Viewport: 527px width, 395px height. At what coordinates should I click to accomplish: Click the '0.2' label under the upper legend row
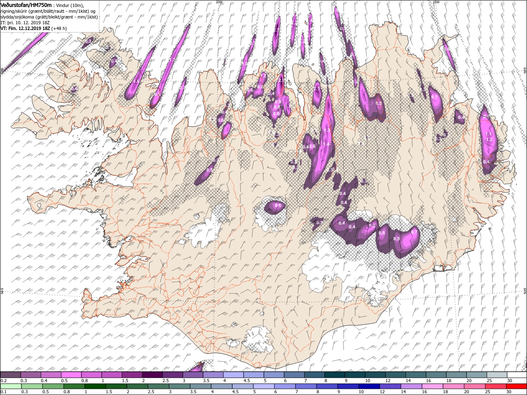pos(3,381)
